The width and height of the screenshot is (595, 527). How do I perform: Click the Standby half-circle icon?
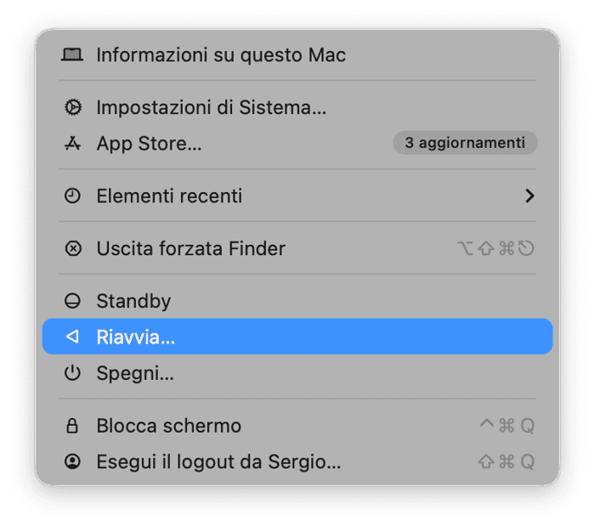tap(73, 302)
